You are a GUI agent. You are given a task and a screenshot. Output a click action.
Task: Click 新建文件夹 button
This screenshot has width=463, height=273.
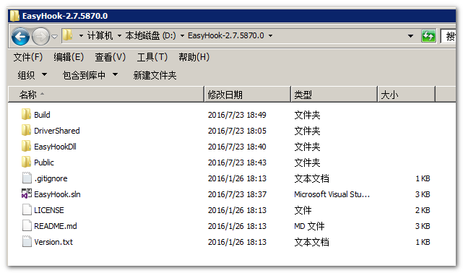coord(155,75)
